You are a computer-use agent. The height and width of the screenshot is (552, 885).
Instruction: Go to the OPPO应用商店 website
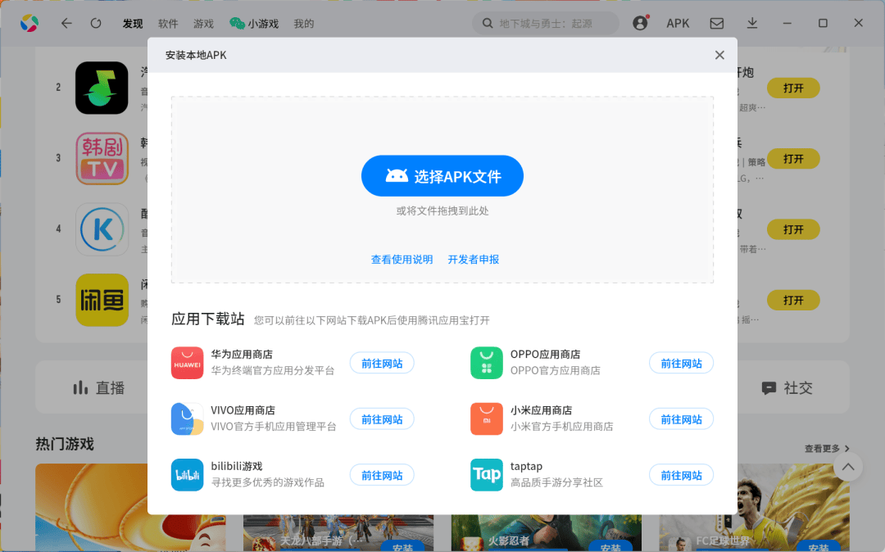tap(681, 363)
